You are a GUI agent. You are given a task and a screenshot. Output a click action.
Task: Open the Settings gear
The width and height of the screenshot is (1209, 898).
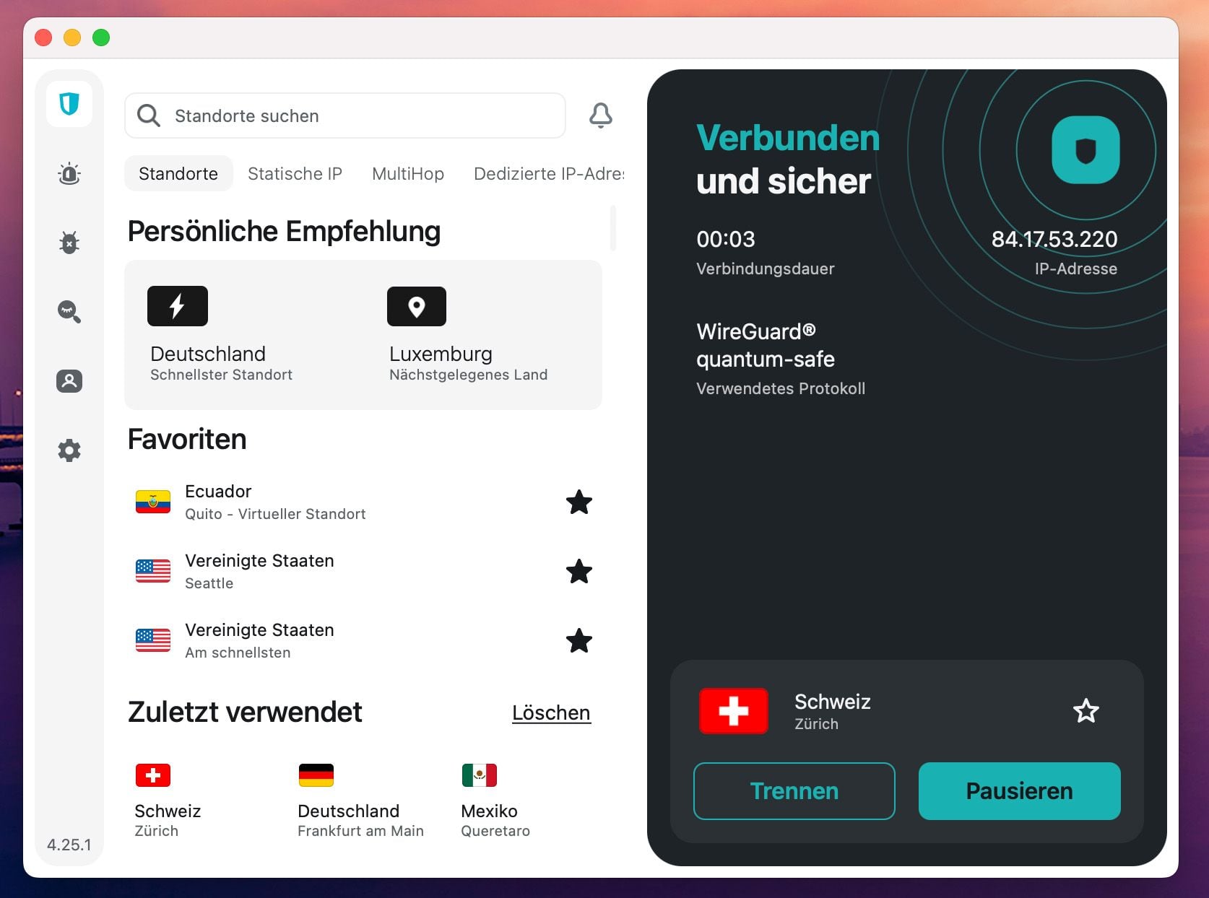click(x=69, y=450)
